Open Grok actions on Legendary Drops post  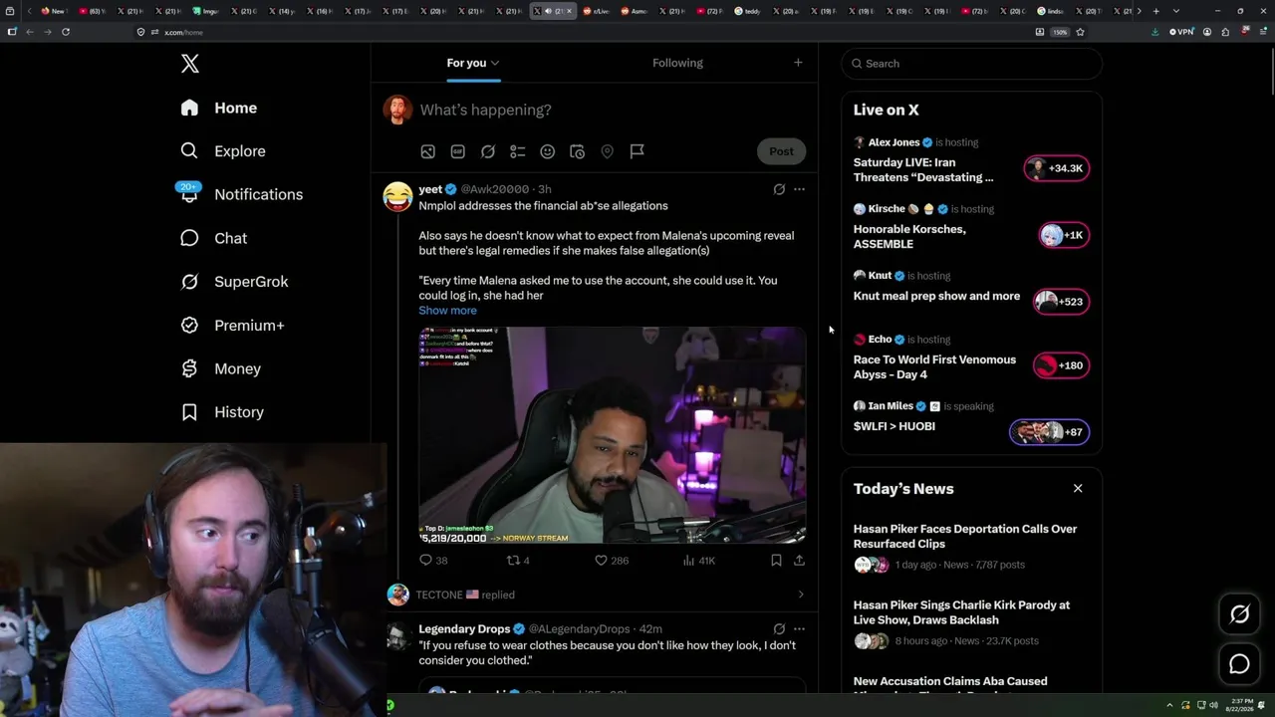click(779, 629)
